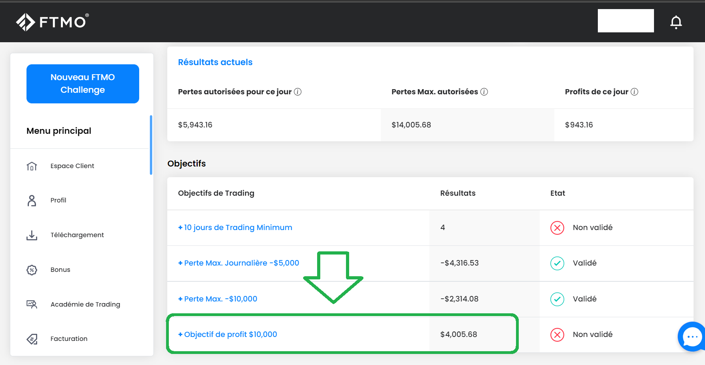Screen dimensions: 705x365
Task: Click the Académie de Trading icon
Action: (32, 304)
